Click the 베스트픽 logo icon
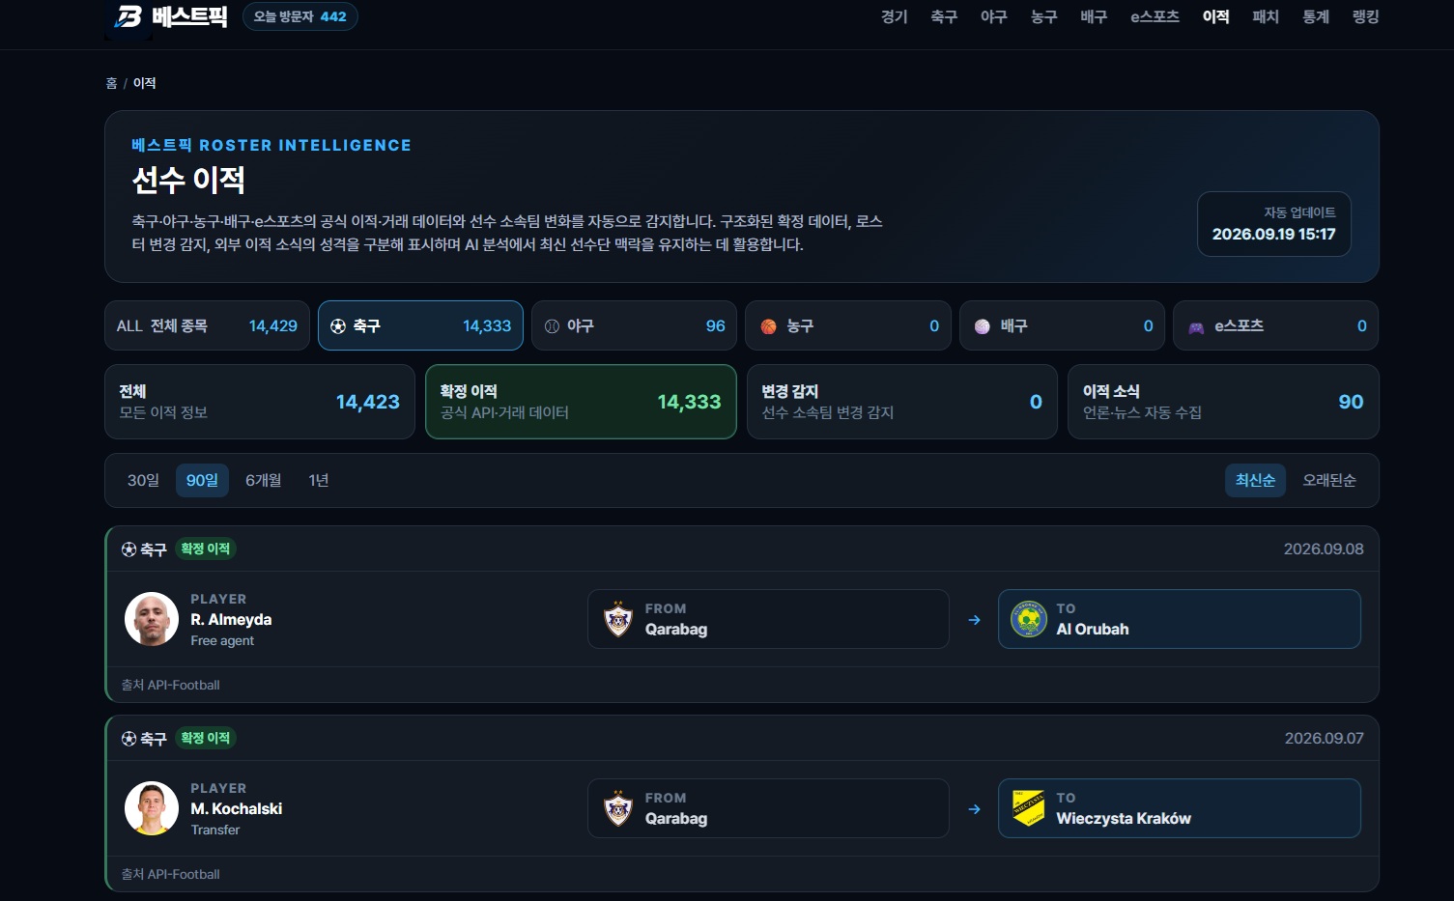 (128, 16)
